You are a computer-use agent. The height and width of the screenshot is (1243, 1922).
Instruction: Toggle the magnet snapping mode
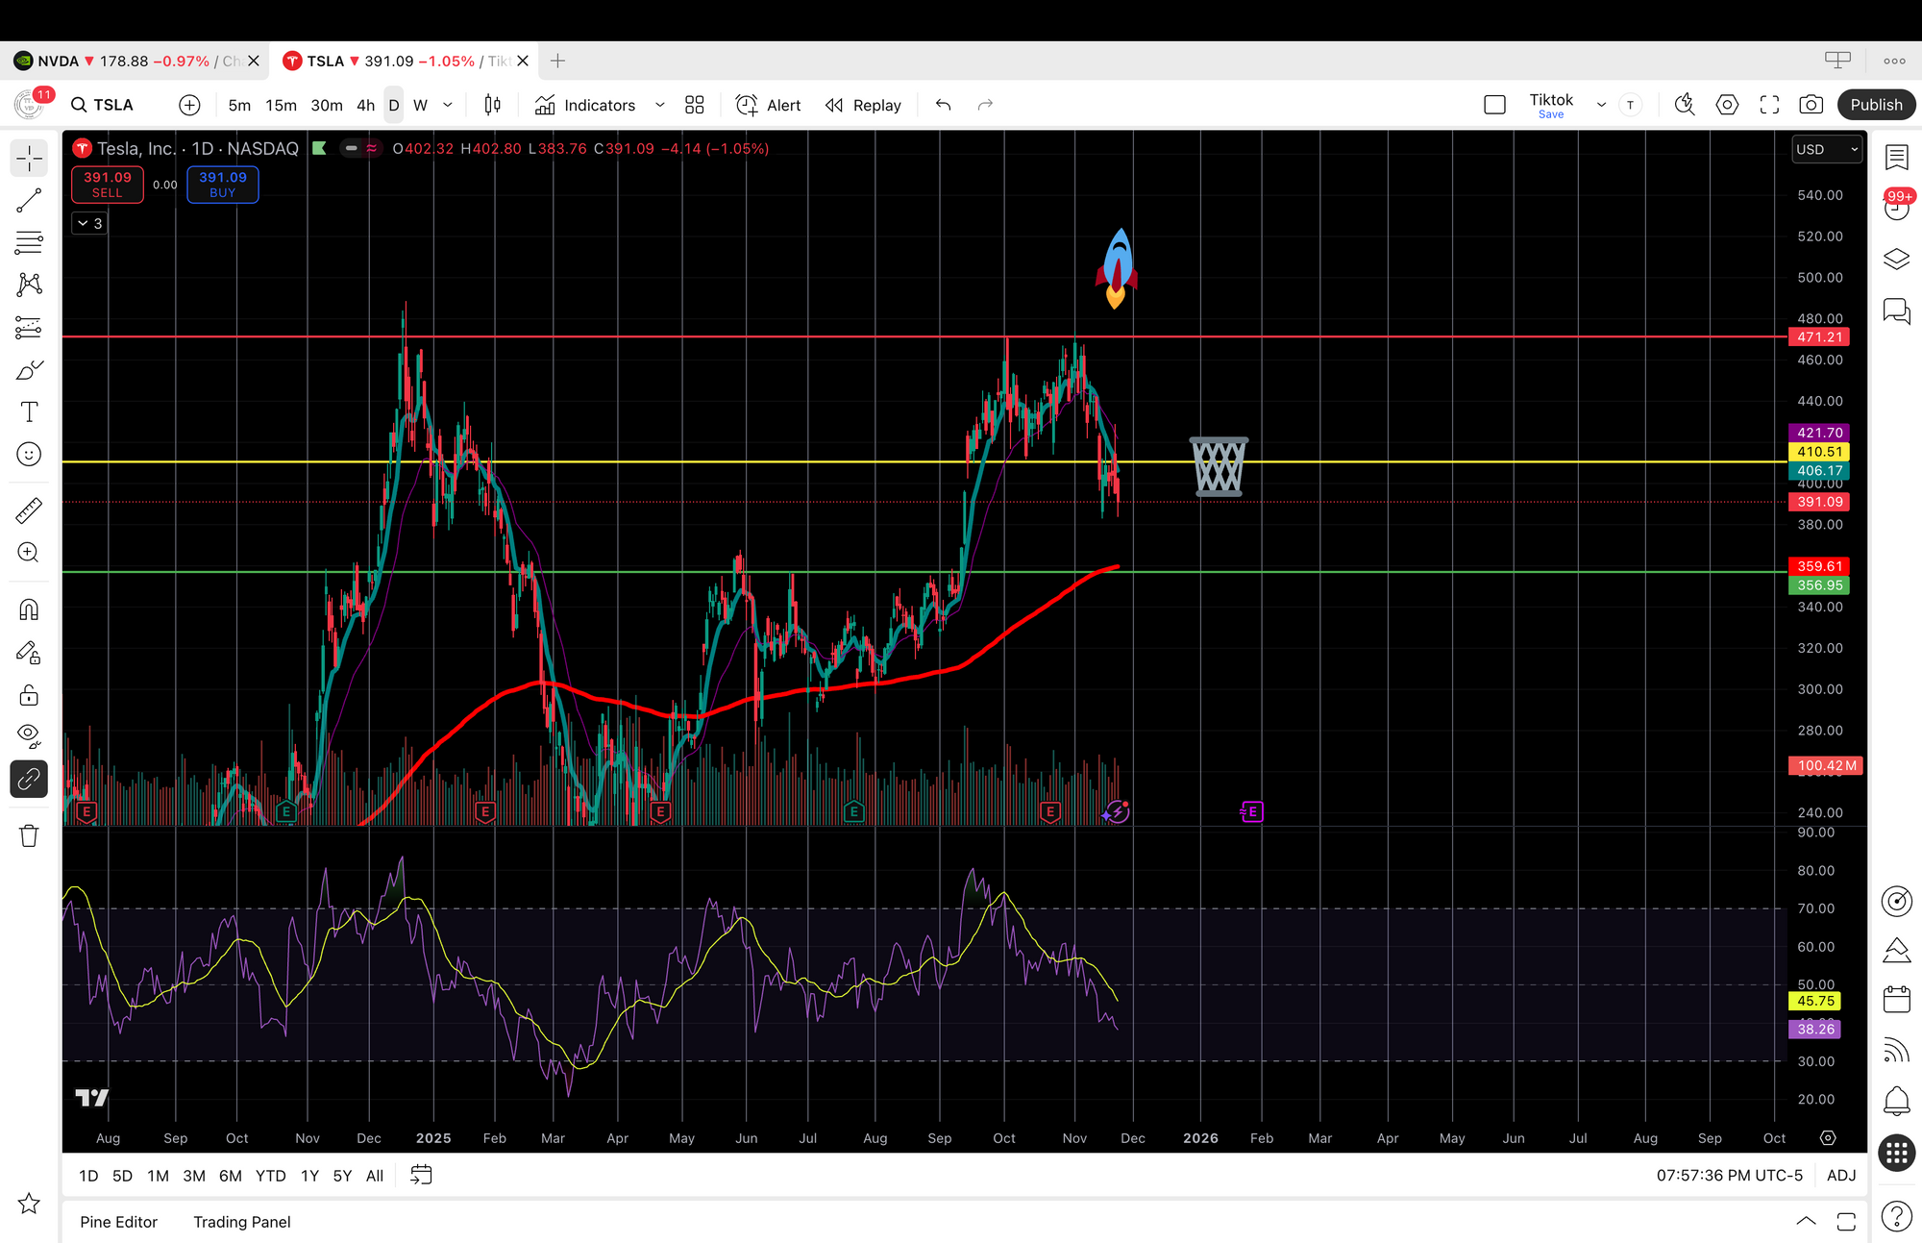pyautogui.click(x=29, y=609)
